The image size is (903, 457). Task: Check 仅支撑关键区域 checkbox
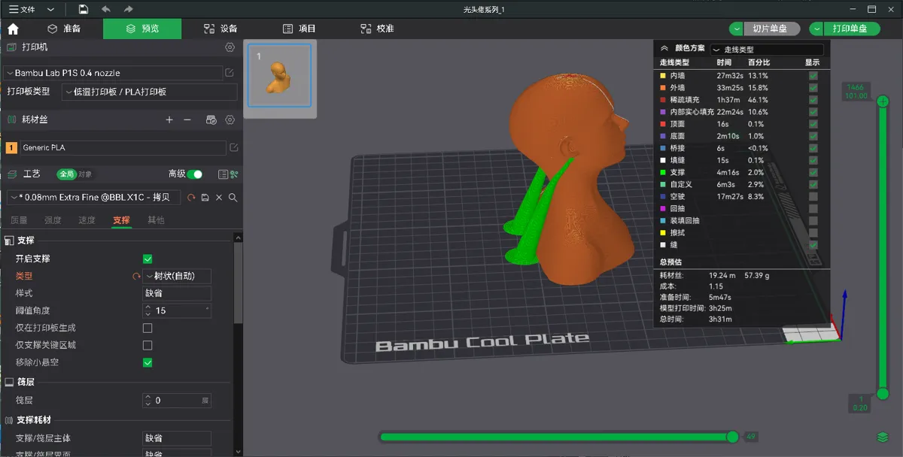point(147,345)
